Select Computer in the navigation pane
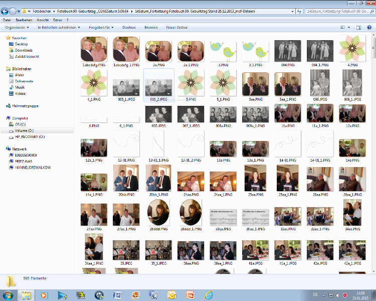This screenshot has height=301, width=376. pyautogui.click(x=20, y=118)
